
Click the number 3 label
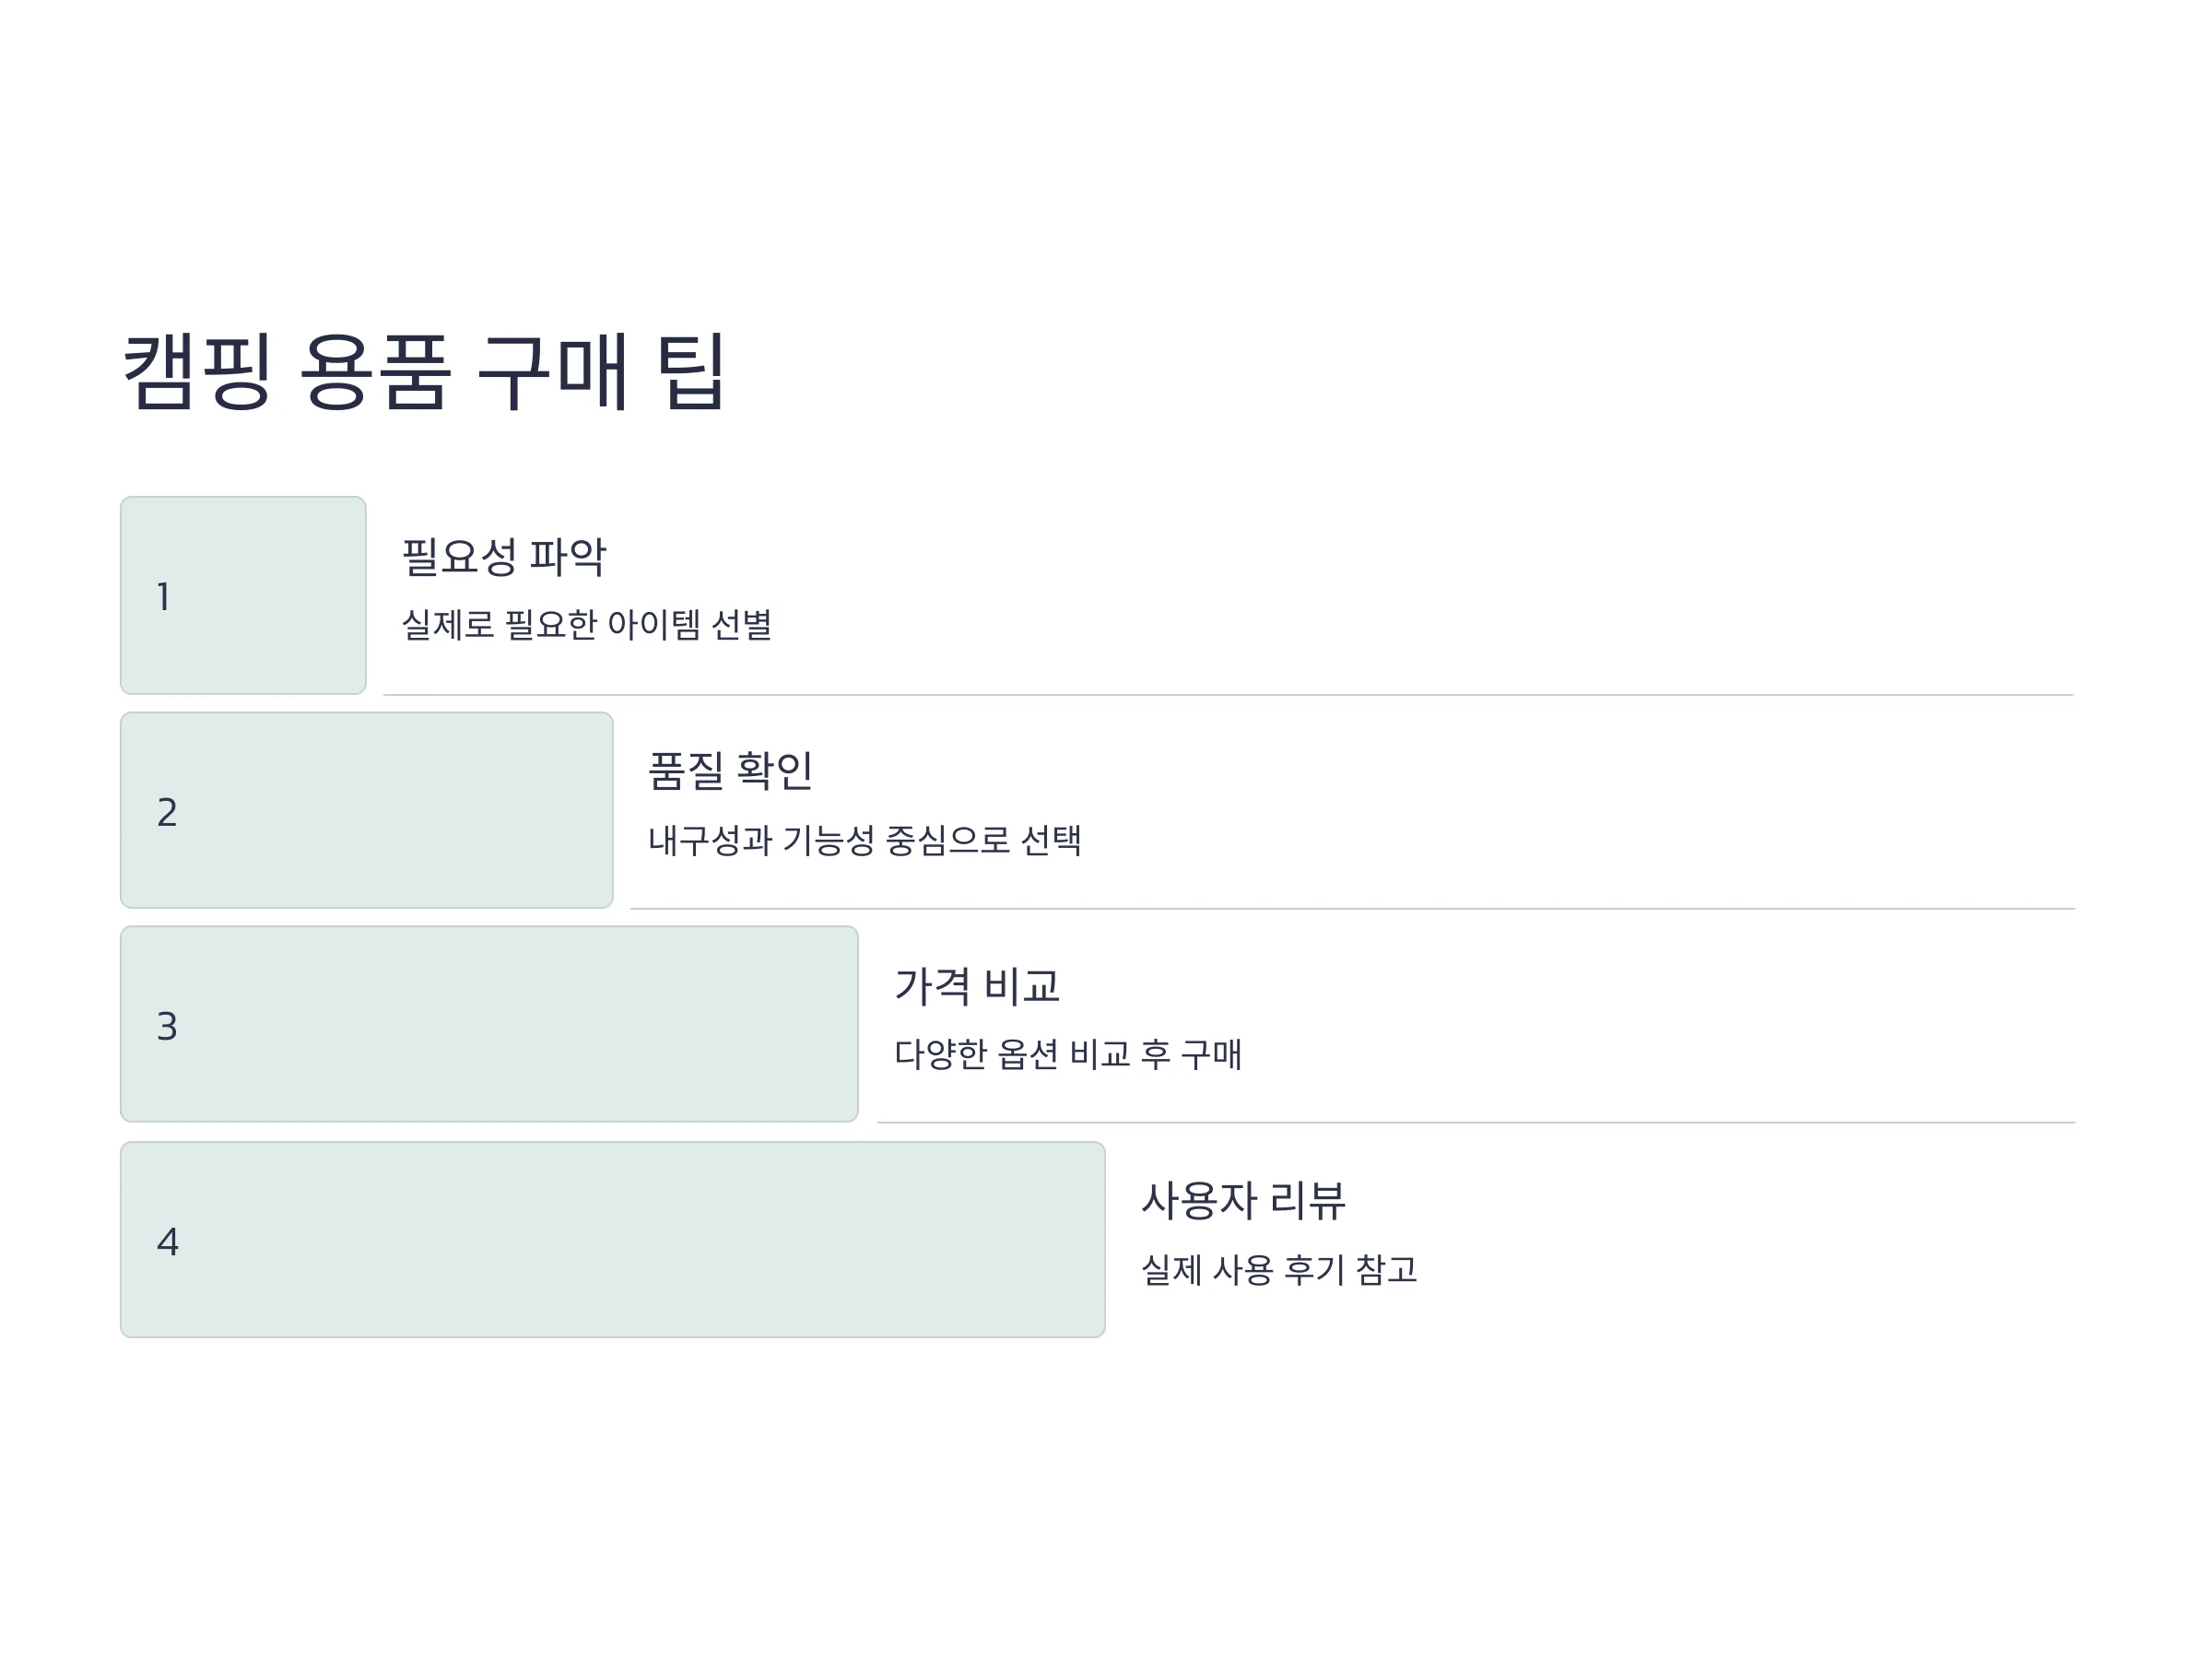(167, 1027)
